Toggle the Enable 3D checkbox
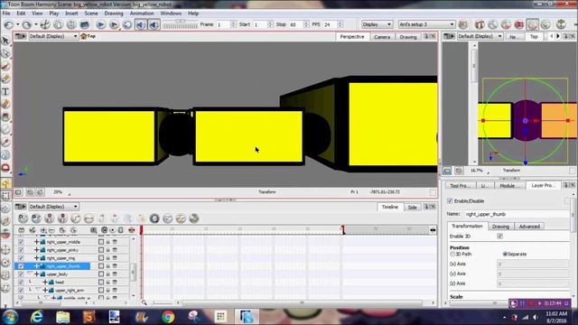Viewport: 578px width, 325px height. [499, 237]
